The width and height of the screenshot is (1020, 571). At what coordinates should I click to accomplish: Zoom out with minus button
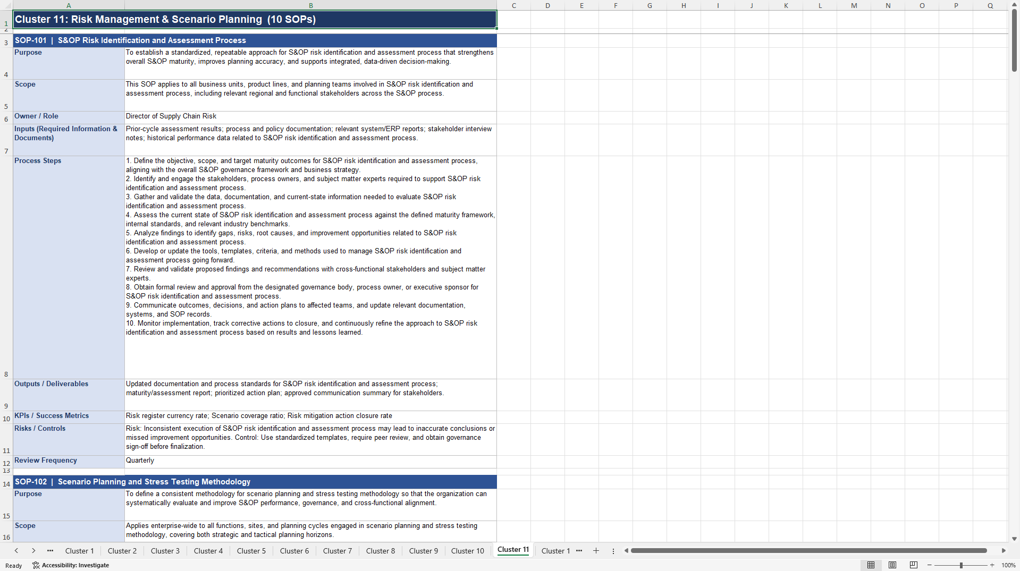929,566
